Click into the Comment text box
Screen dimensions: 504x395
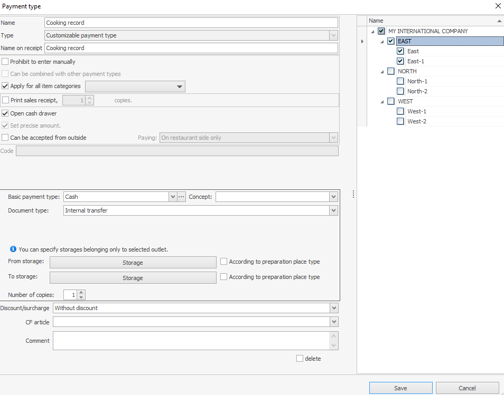tap(191, 341)
